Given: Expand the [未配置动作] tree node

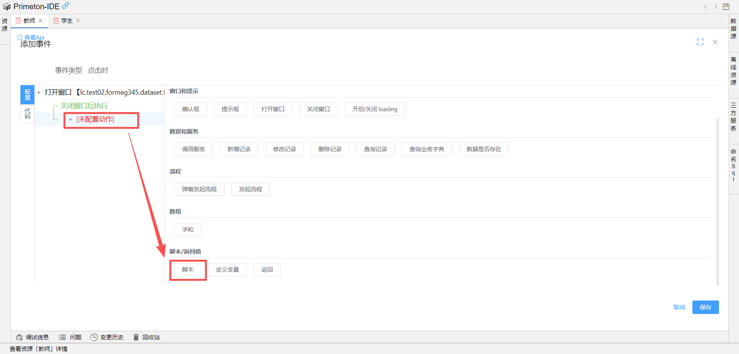Looking at the screenshot, I should click(70, 120).
